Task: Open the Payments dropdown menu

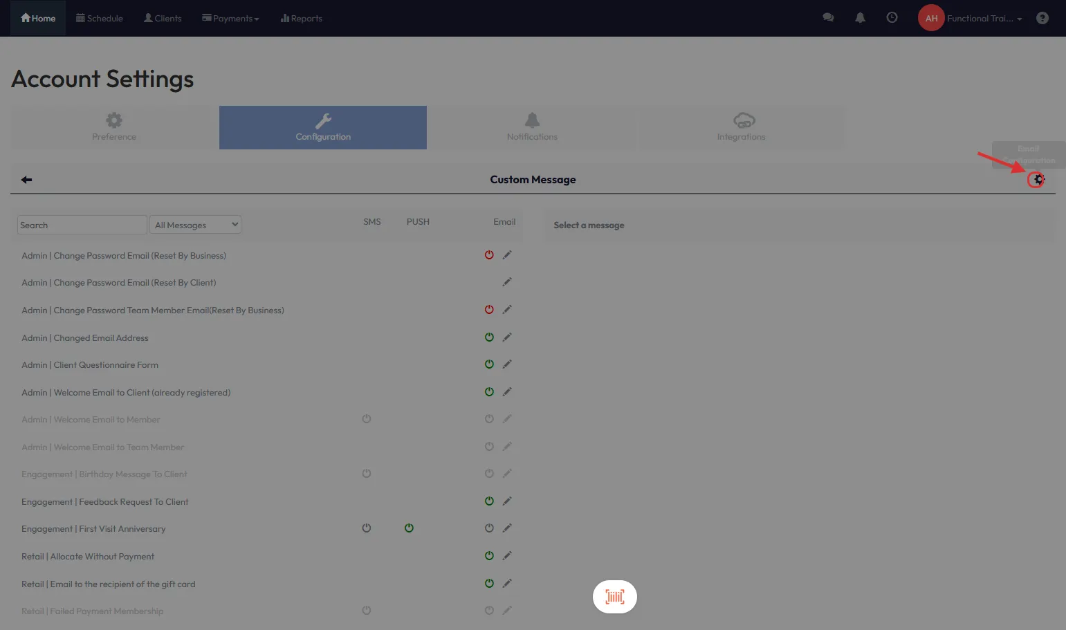Action: (x=230, y=19)
